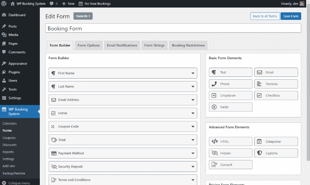Expand the First Name field settings

click(x=193, y=73)
